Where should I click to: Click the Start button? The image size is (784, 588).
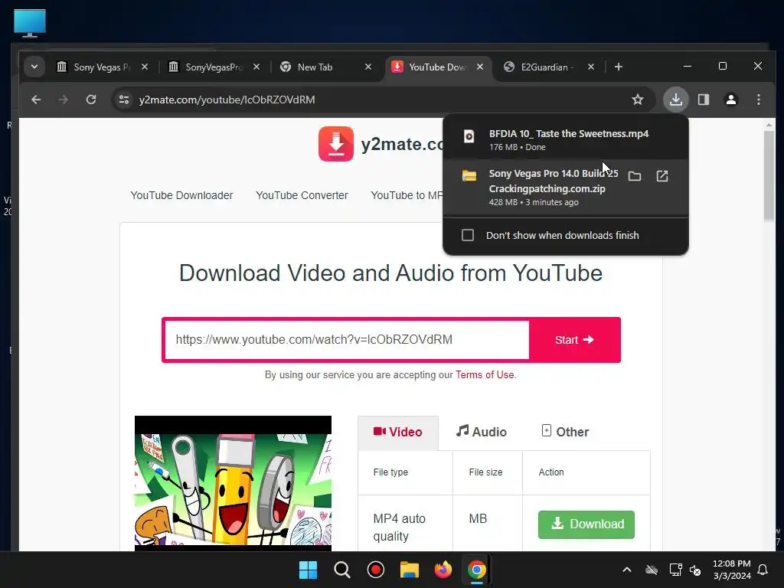coord(574,340)
